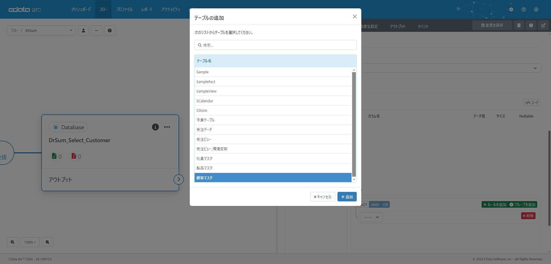Cancel the table addition dialog
The width and height of the screenshot is (551, 264).
click(x=322, y=196)
